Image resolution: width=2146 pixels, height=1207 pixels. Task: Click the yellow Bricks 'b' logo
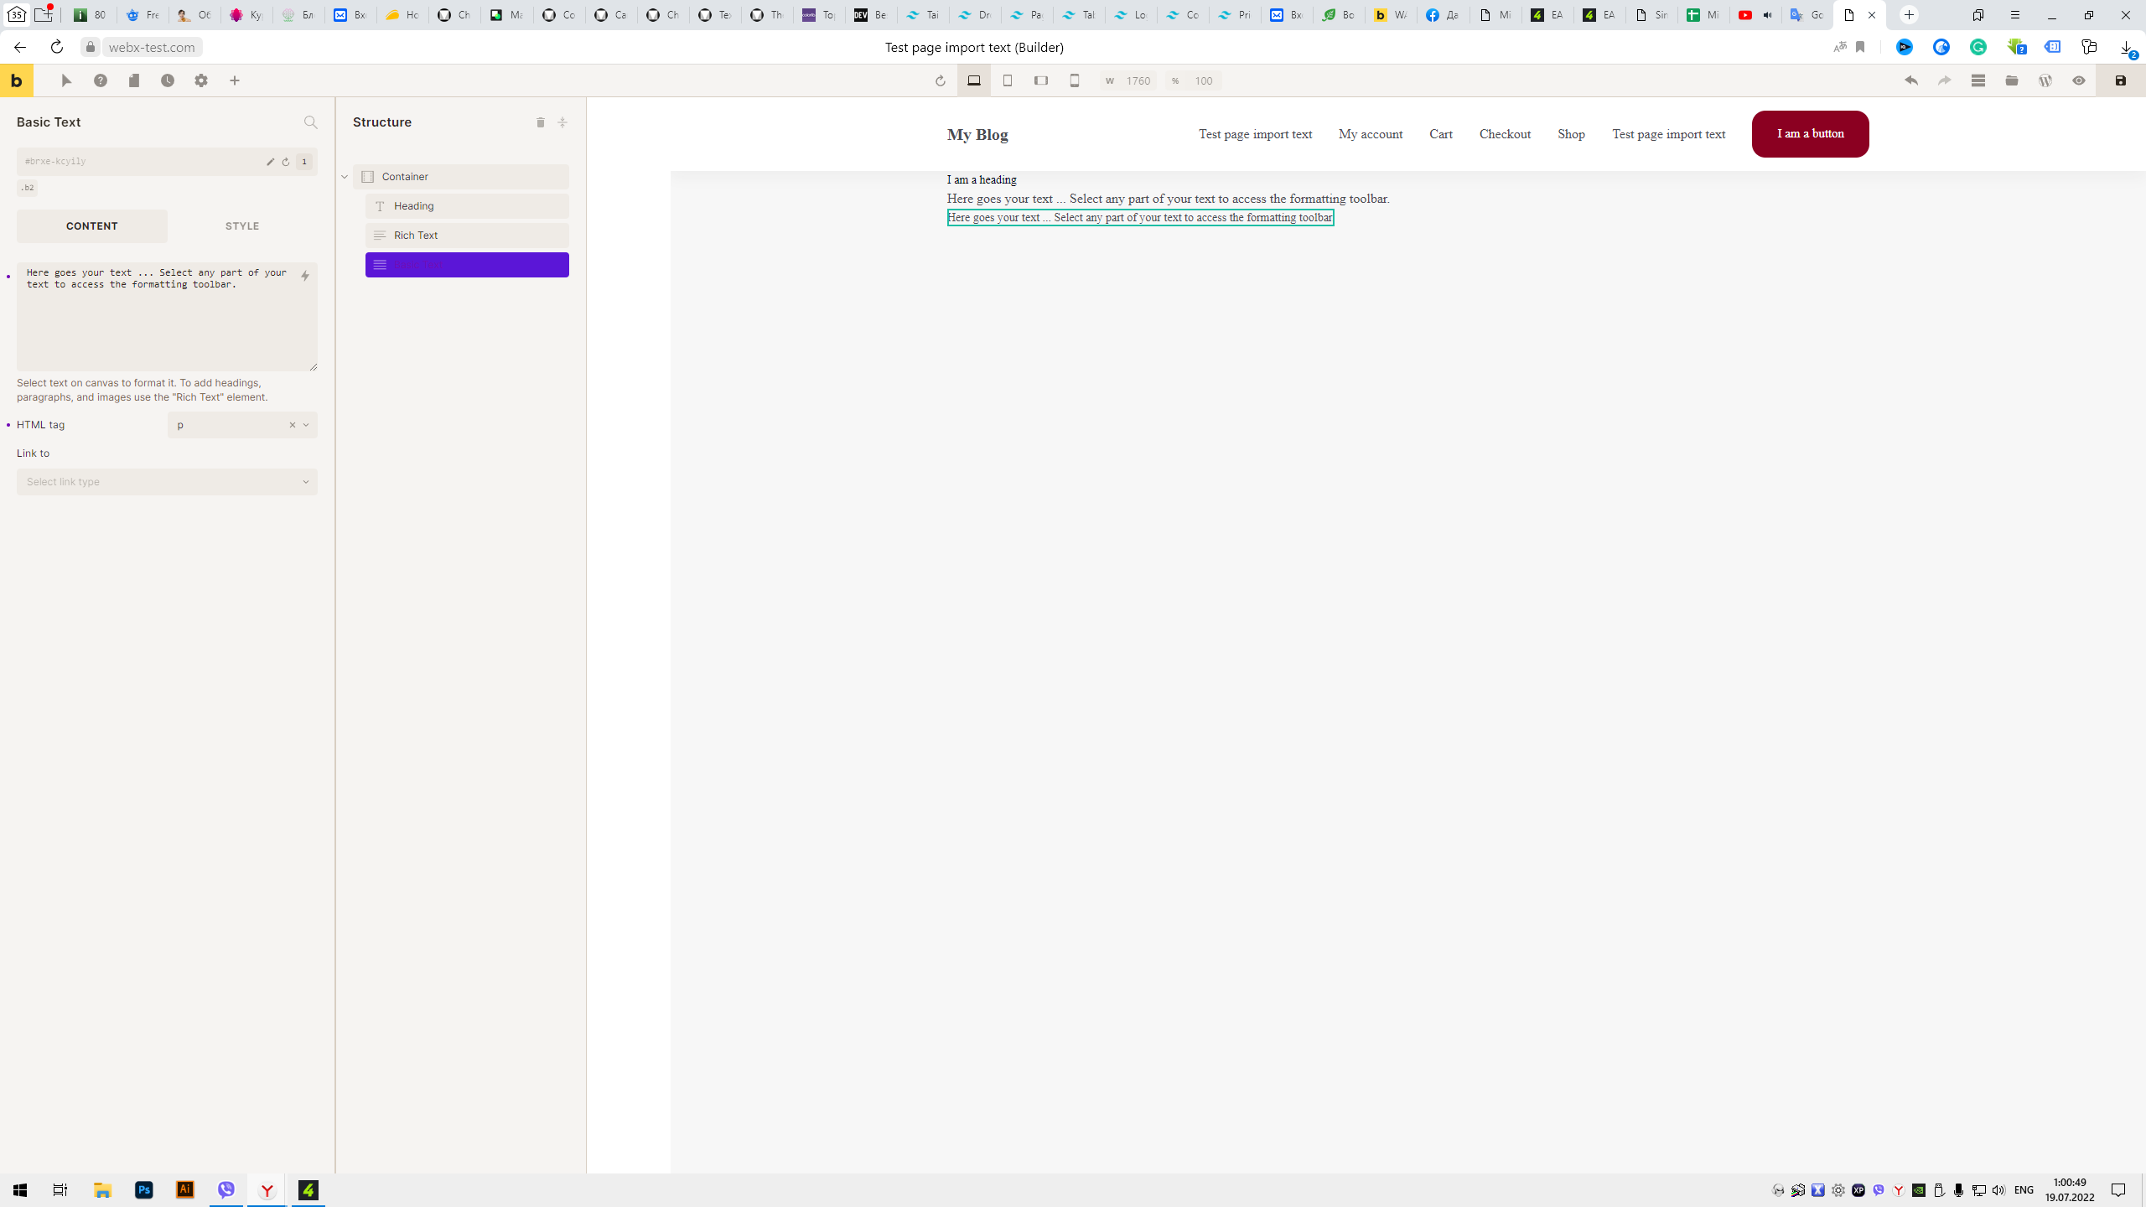pos(16,80)
